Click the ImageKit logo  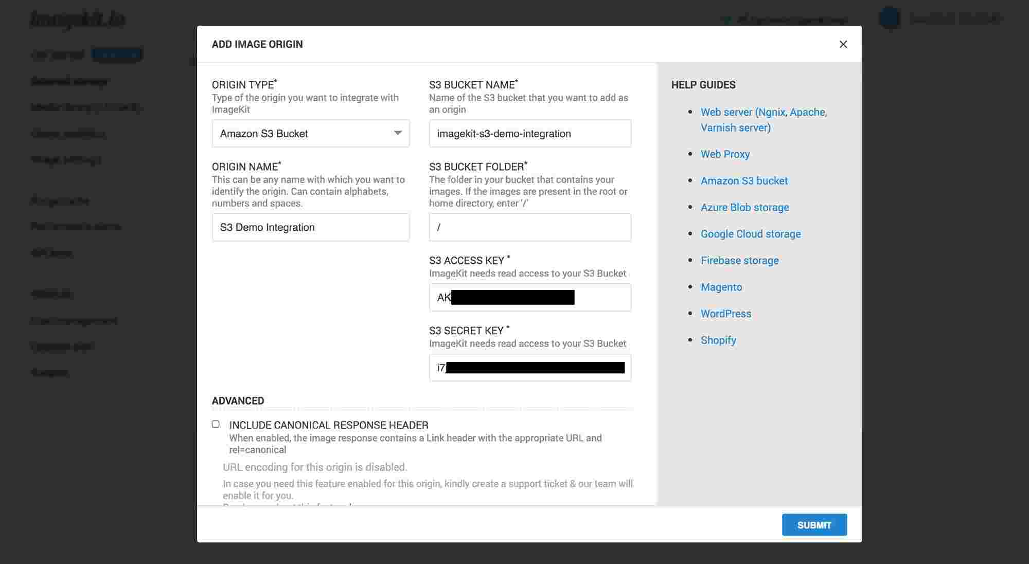(x=77, y=20)
